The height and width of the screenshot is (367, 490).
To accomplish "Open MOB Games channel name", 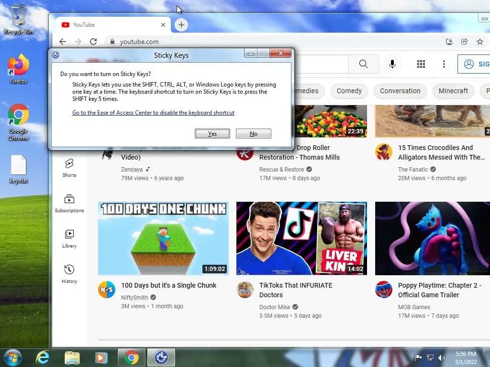I will pos(414,307).
